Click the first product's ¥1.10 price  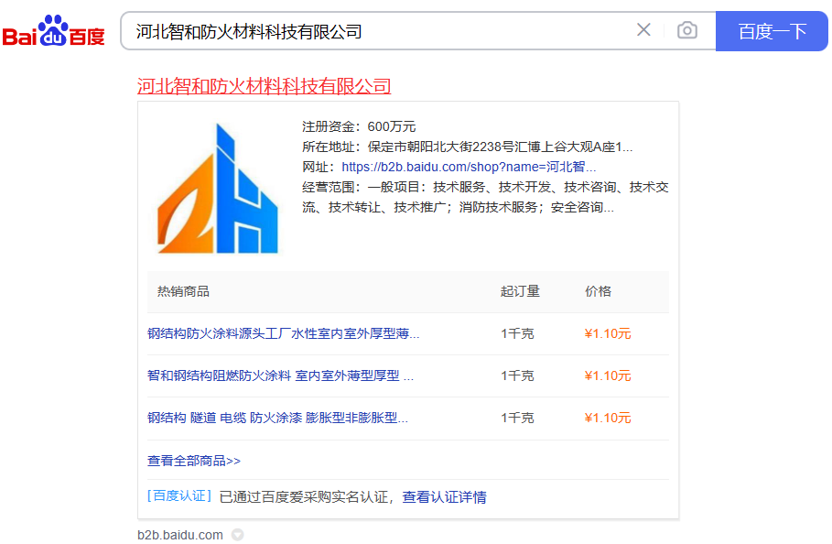click(608, 333)
